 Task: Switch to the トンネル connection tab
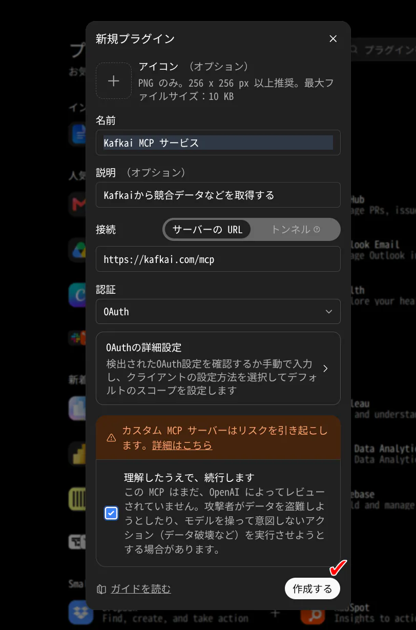pyautogui.click(x=295, y=230)
